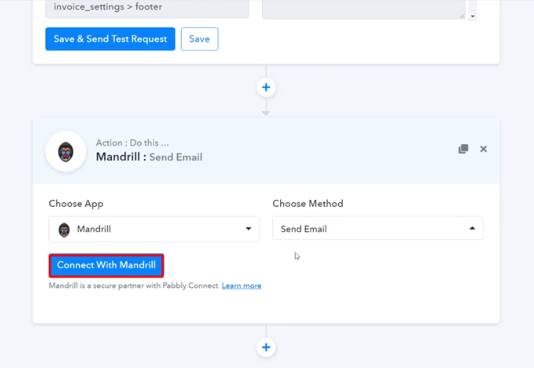Image resolution: width=534 pixels, height=368 pixels.
Task: Click the Choose App dropdown caret arrow
Action: coord(249,229)
